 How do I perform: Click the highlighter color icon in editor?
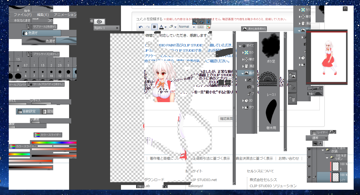[171, 27]
